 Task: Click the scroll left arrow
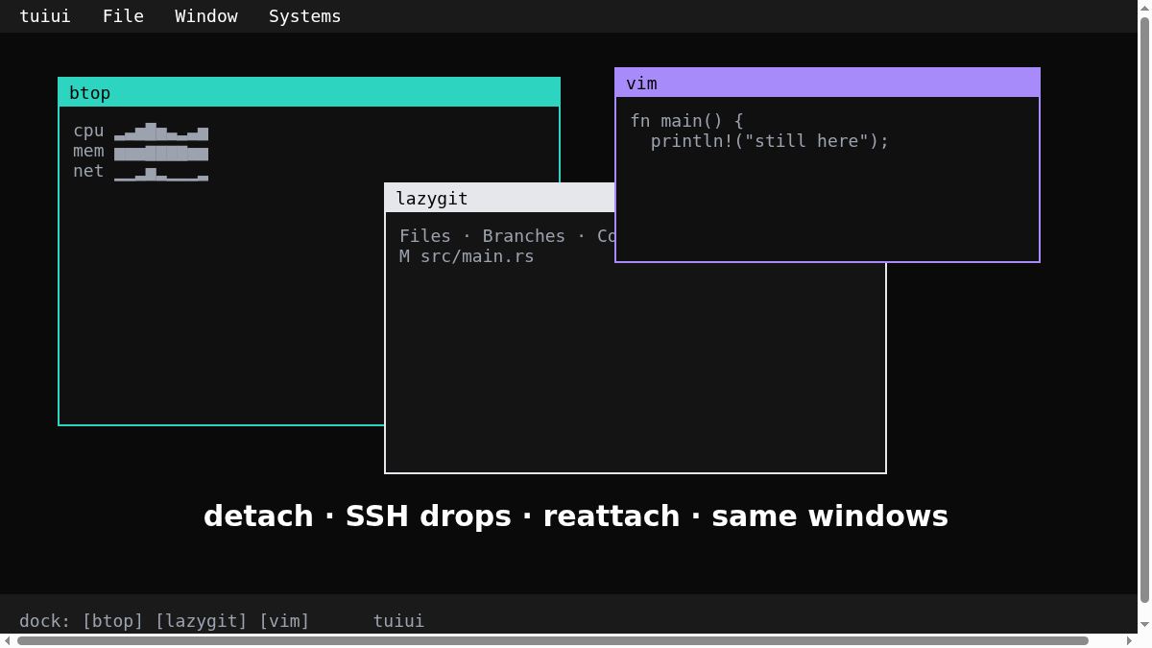(x=8, y=640)
